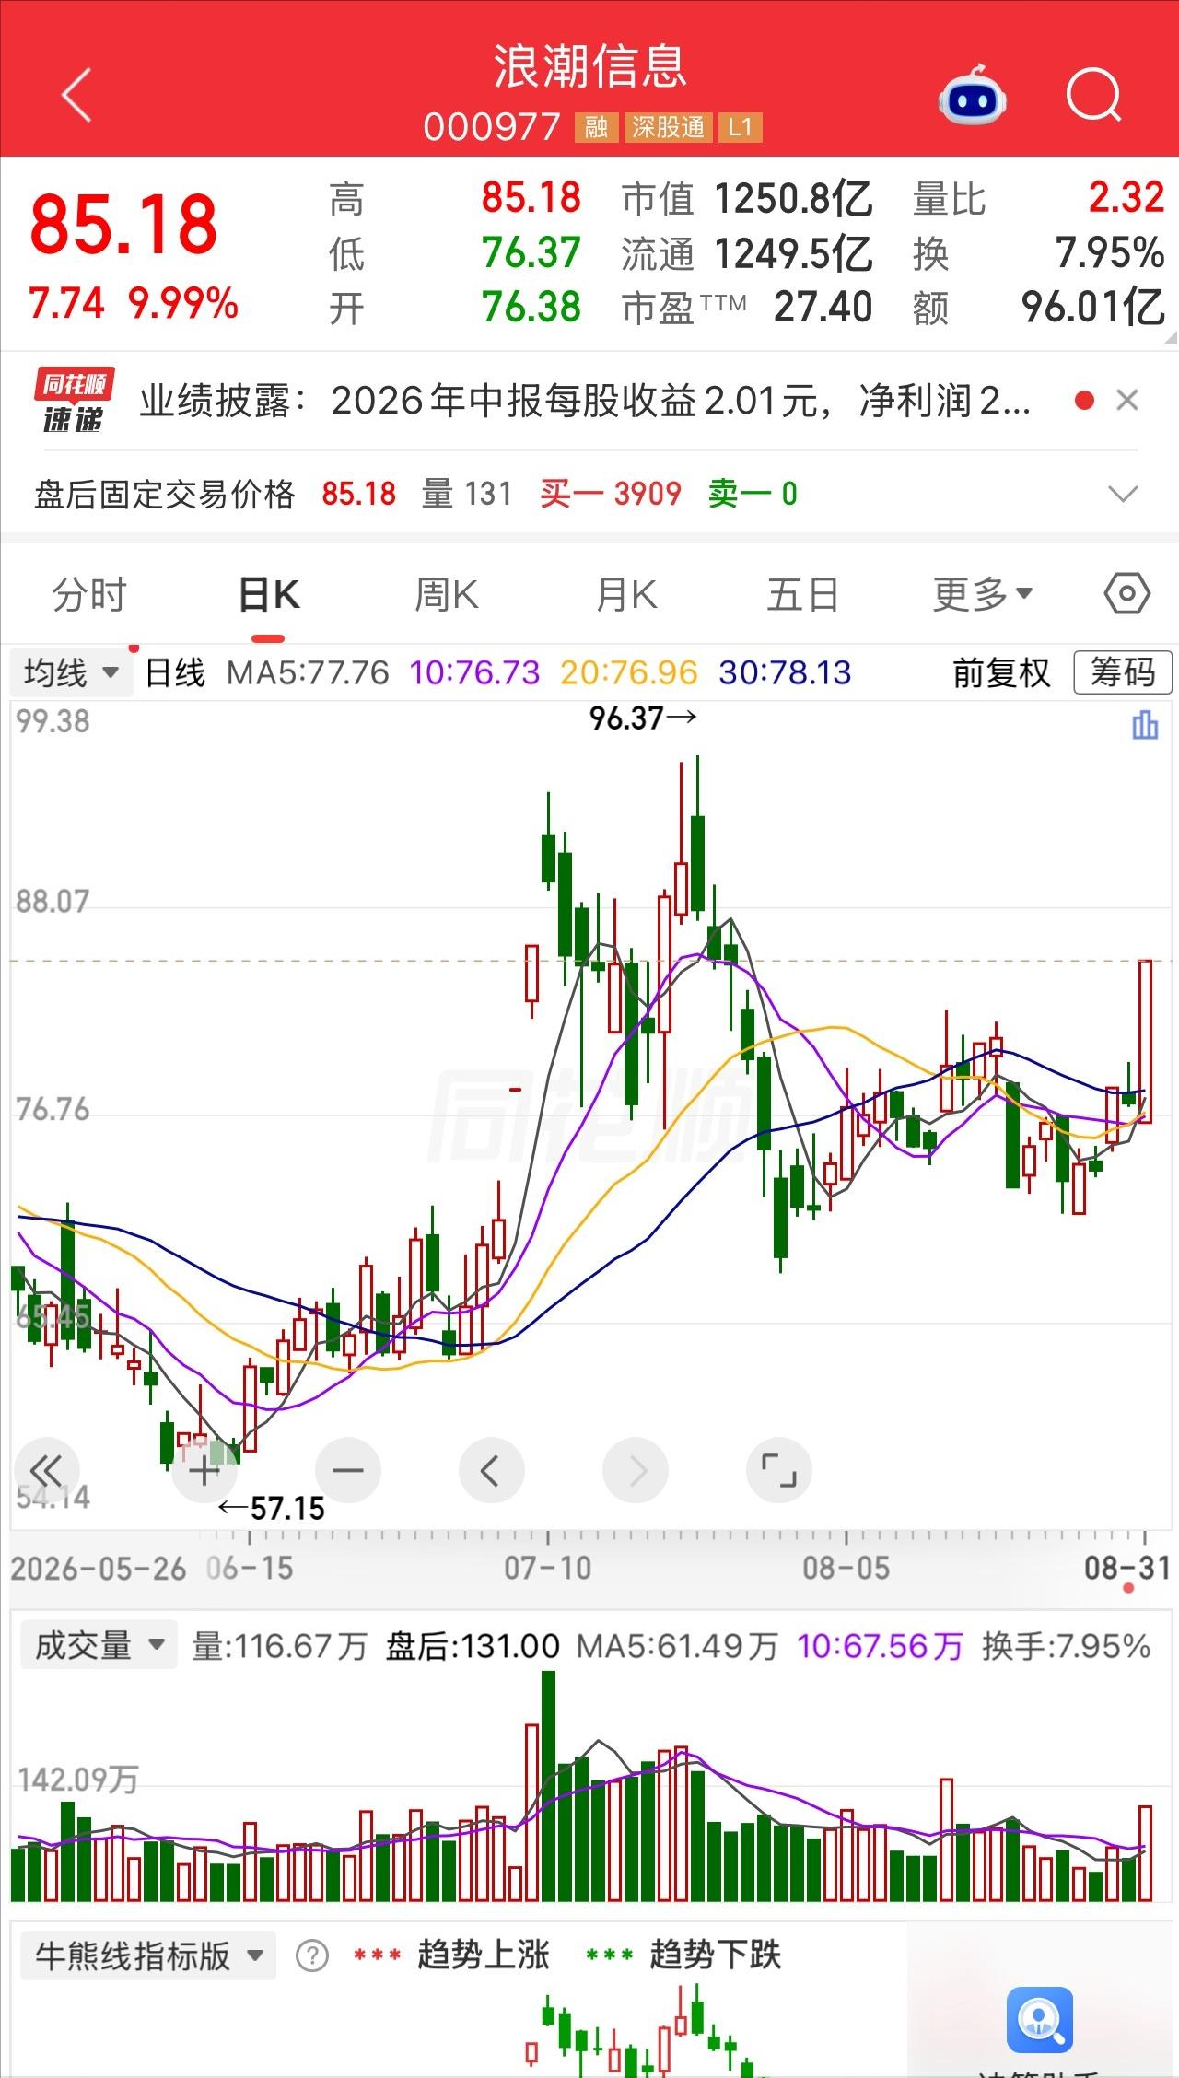Tap the 96.37 high price annotation

(643, 718)
